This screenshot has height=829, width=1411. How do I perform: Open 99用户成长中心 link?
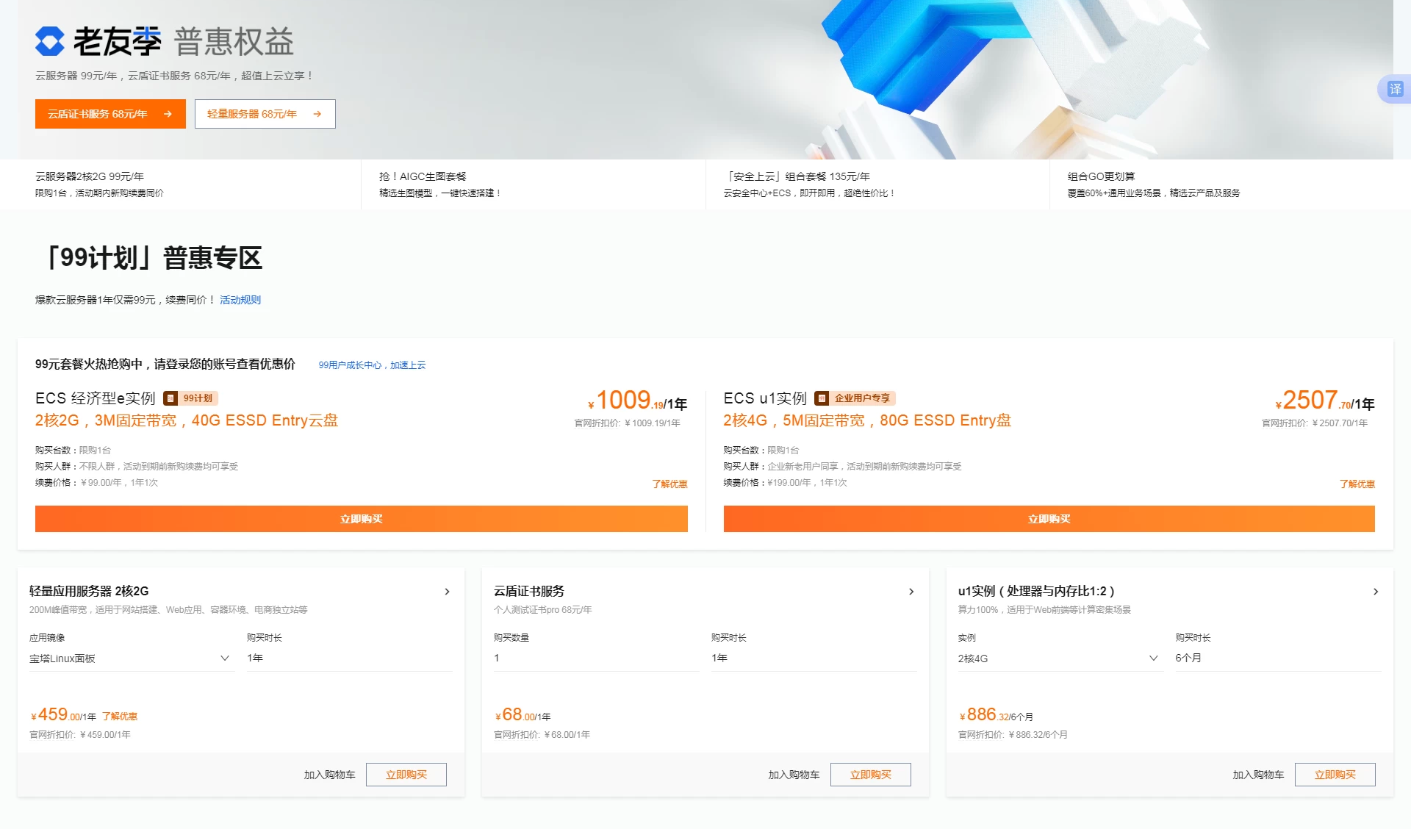pos(372,365)
